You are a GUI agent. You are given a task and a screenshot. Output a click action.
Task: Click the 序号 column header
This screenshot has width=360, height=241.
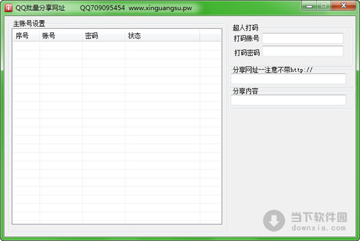click(26, 36)
